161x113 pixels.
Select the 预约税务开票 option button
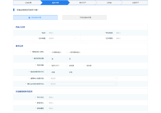point(36,18)
